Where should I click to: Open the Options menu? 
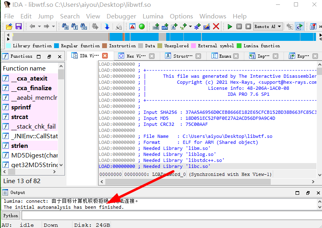(181, 16)
